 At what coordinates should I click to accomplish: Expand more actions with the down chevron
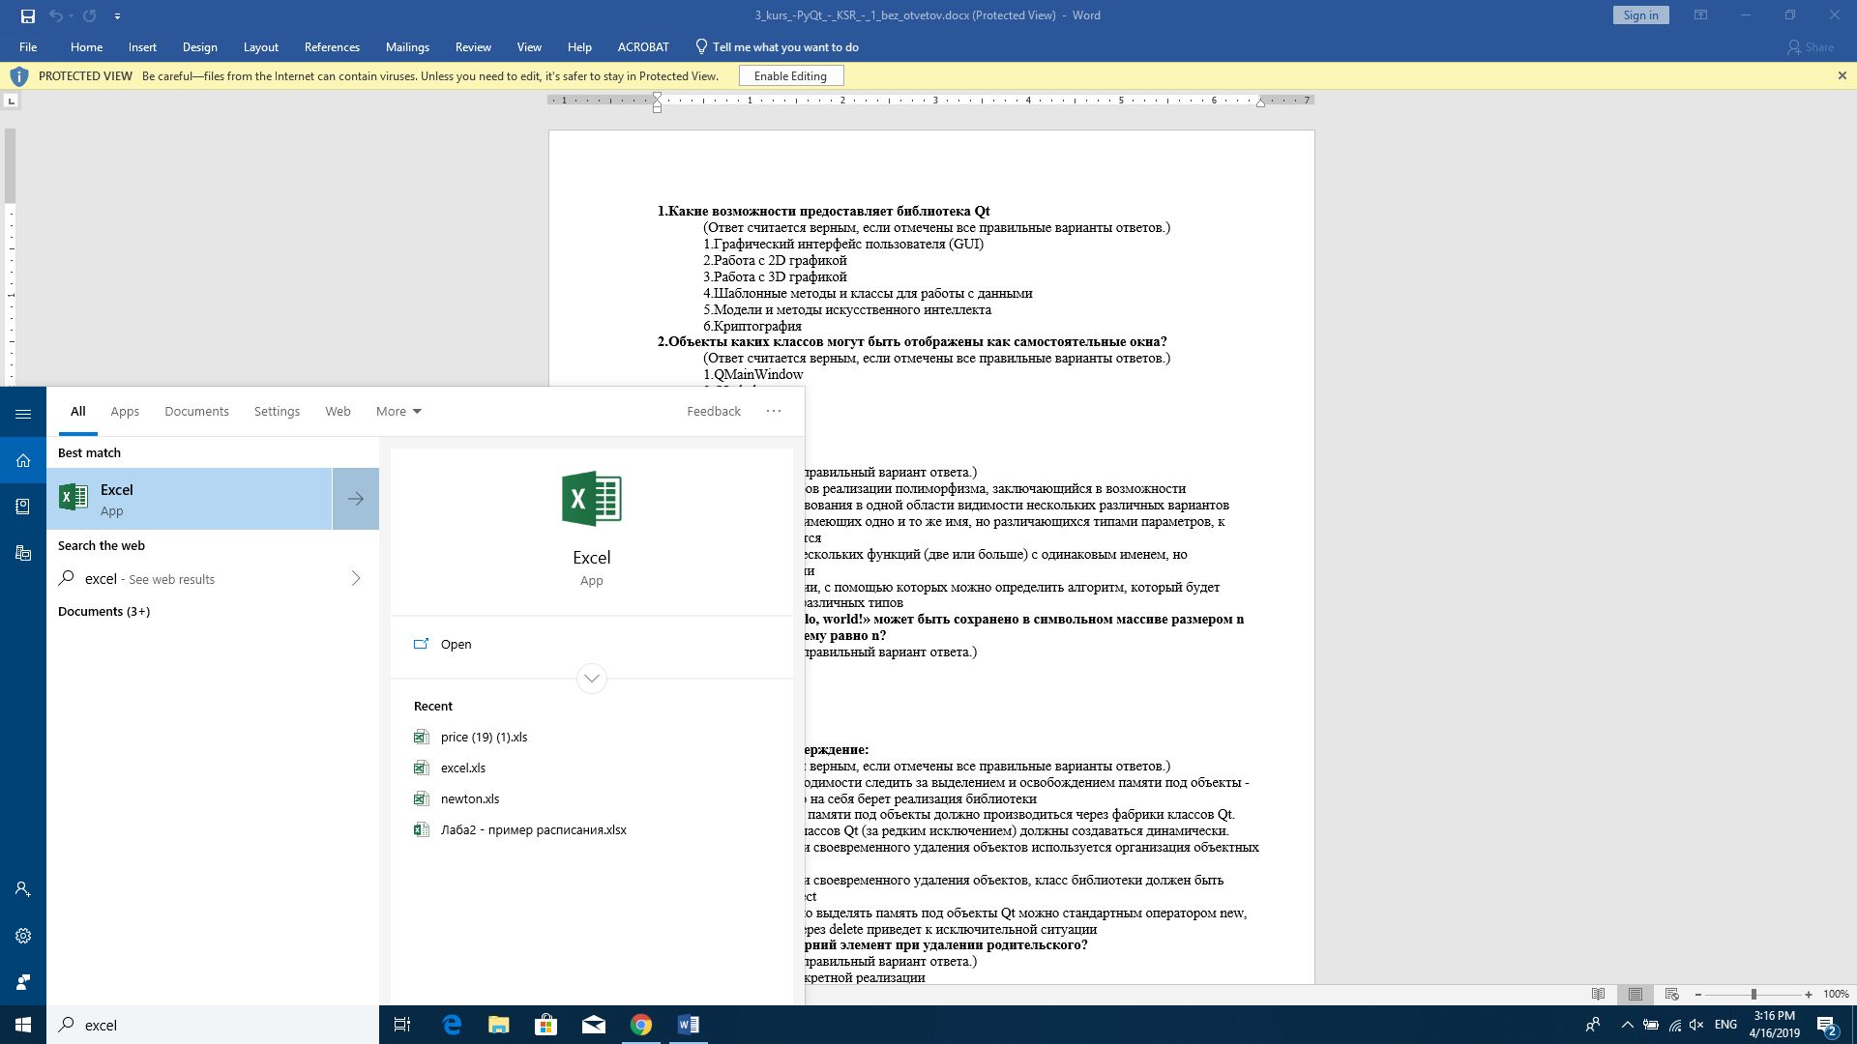[592, 679]
